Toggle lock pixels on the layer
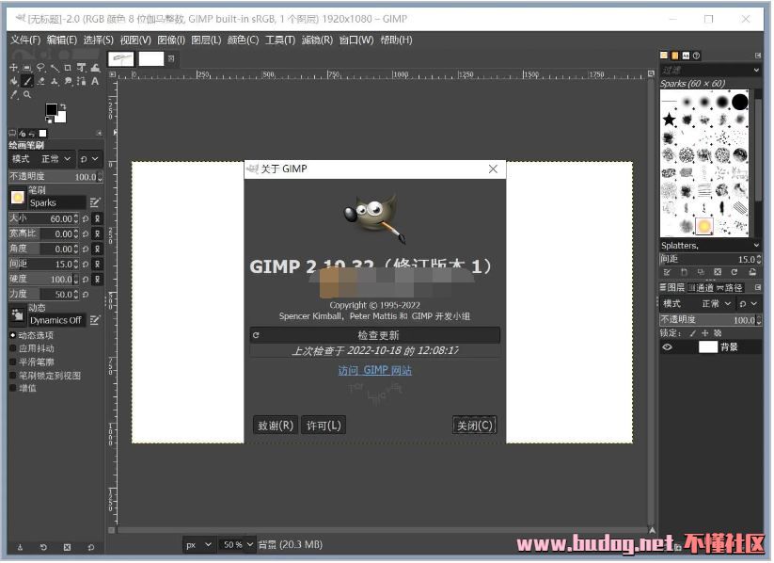The image size is (774, 563). point(692,333)
